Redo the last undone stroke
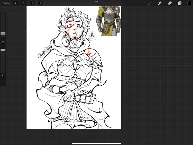Screen dimensions: 193x145 pyautogui.click(x=3, y=82)
